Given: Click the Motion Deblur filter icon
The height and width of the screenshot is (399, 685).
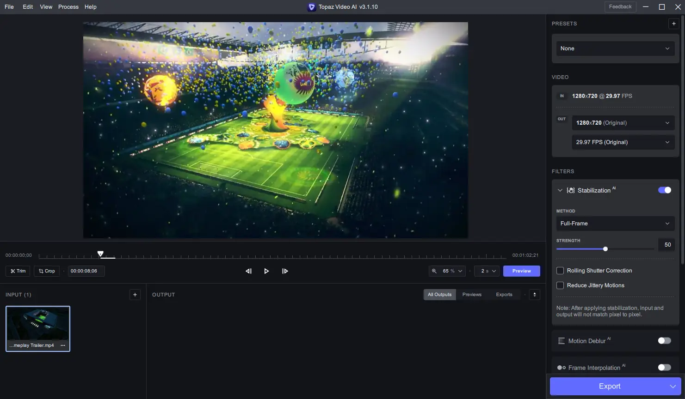Looking at the screenshot, I should (x=562, y=341).
